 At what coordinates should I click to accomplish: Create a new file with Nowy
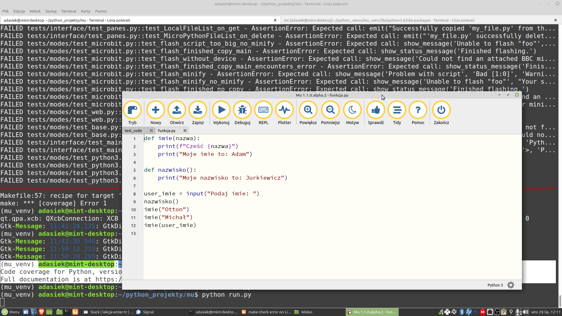156,113
